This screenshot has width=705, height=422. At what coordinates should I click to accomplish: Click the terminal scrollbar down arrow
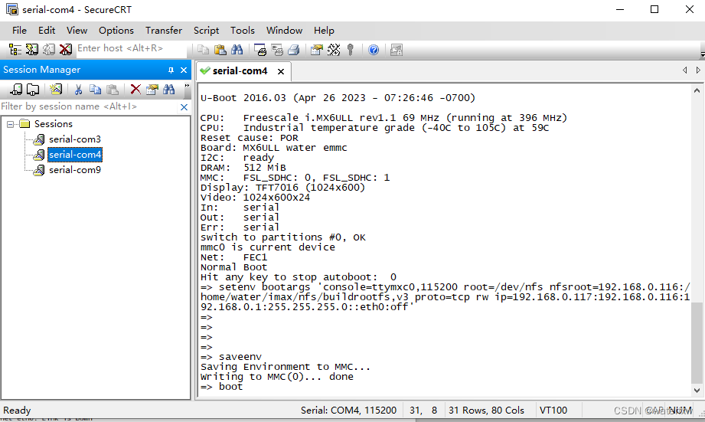coord(697,390)
